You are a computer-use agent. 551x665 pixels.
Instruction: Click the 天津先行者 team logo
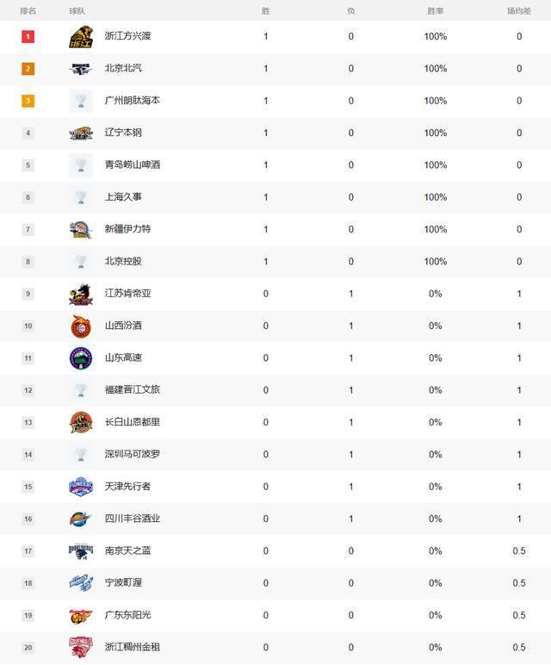(x=81, y=488)
